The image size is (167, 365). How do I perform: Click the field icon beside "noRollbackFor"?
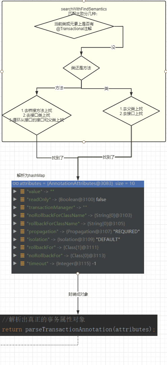(x=23, y=256)
